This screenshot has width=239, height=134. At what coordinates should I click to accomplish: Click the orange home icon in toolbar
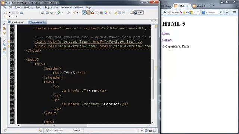point(93,13)
